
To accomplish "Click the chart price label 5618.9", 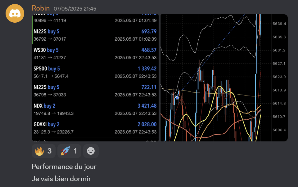I will 279,90.
